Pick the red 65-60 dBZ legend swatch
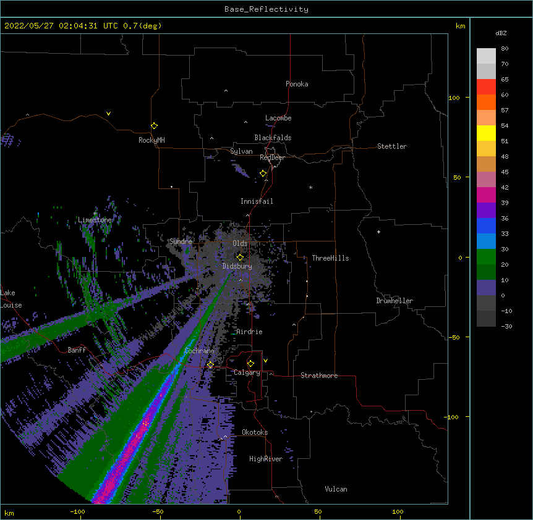The width and height of the screenshot is (533, 520). point(486,87)
